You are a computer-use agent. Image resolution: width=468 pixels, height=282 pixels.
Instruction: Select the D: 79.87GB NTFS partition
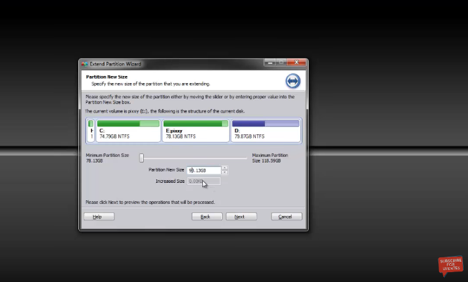coord(265,130)
